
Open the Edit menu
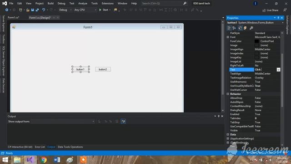(x=20, y=3)
